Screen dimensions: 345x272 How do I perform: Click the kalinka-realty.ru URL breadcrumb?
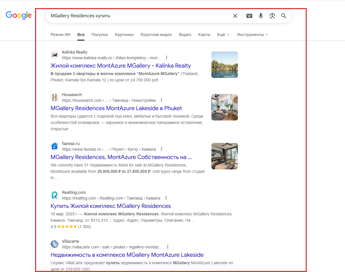[111, 58]
